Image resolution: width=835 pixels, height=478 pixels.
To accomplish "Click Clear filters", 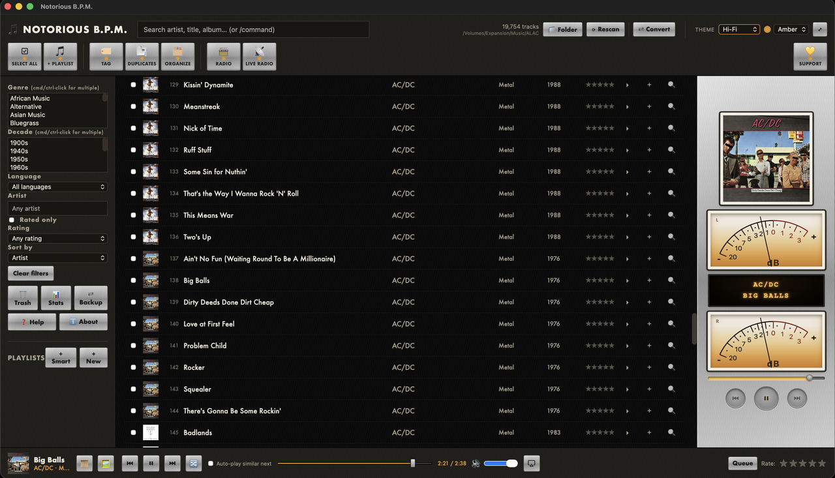I will coord(31,273).
